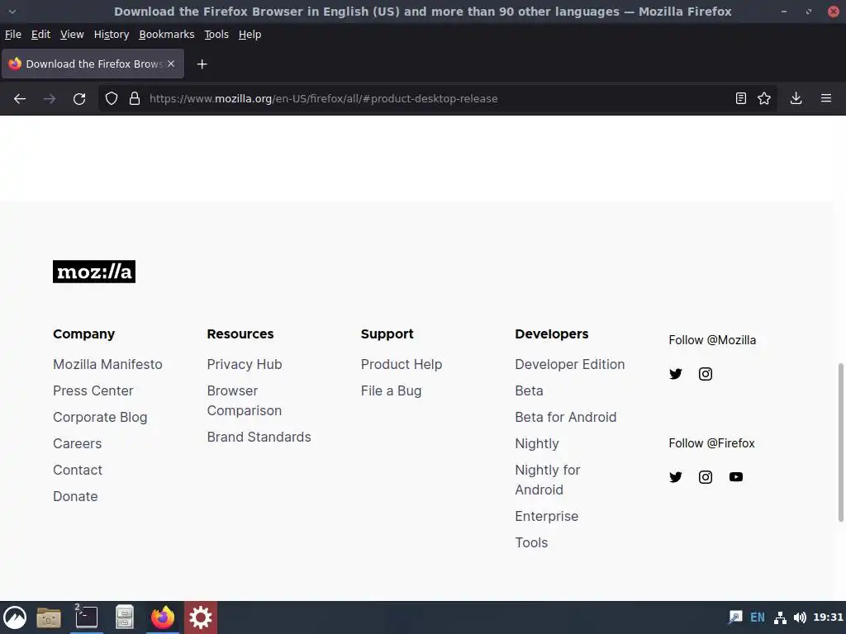Open the Nightly link
This screenshot has height=634, width=846.
537,443
